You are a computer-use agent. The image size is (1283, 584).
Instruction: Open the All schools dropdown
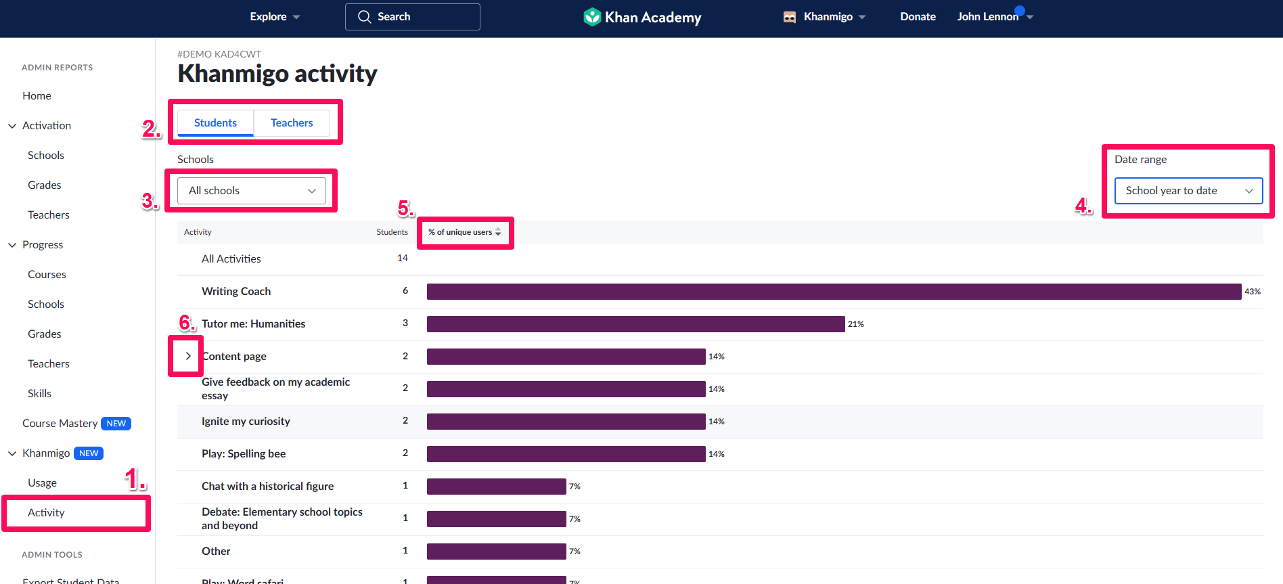pos(252,191)
